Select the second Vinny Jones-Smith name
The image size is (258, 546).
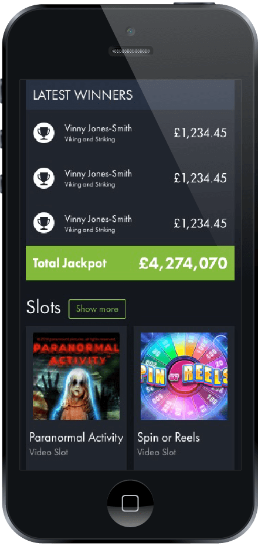point(98,174)
